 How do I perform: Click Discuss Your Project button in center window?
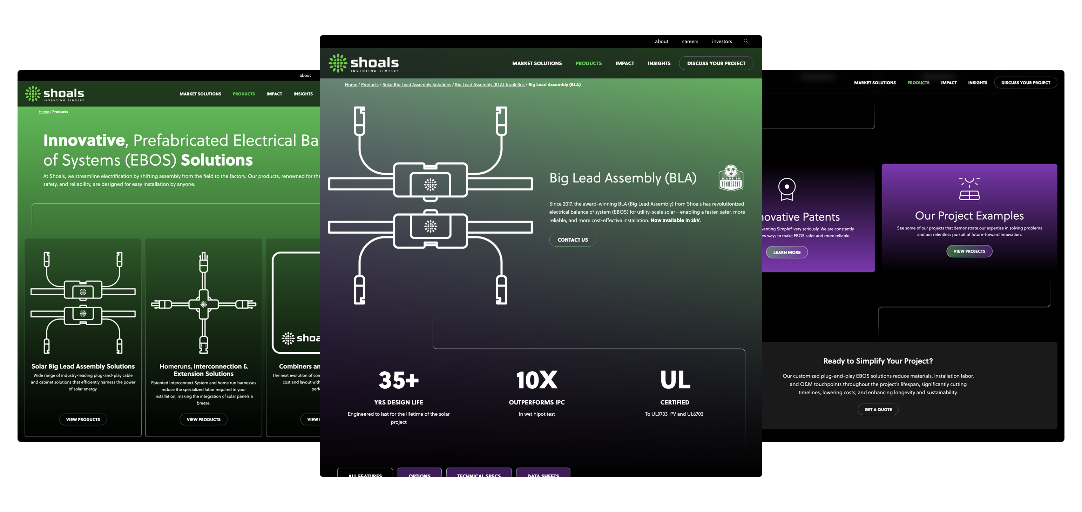click(716, 63)
